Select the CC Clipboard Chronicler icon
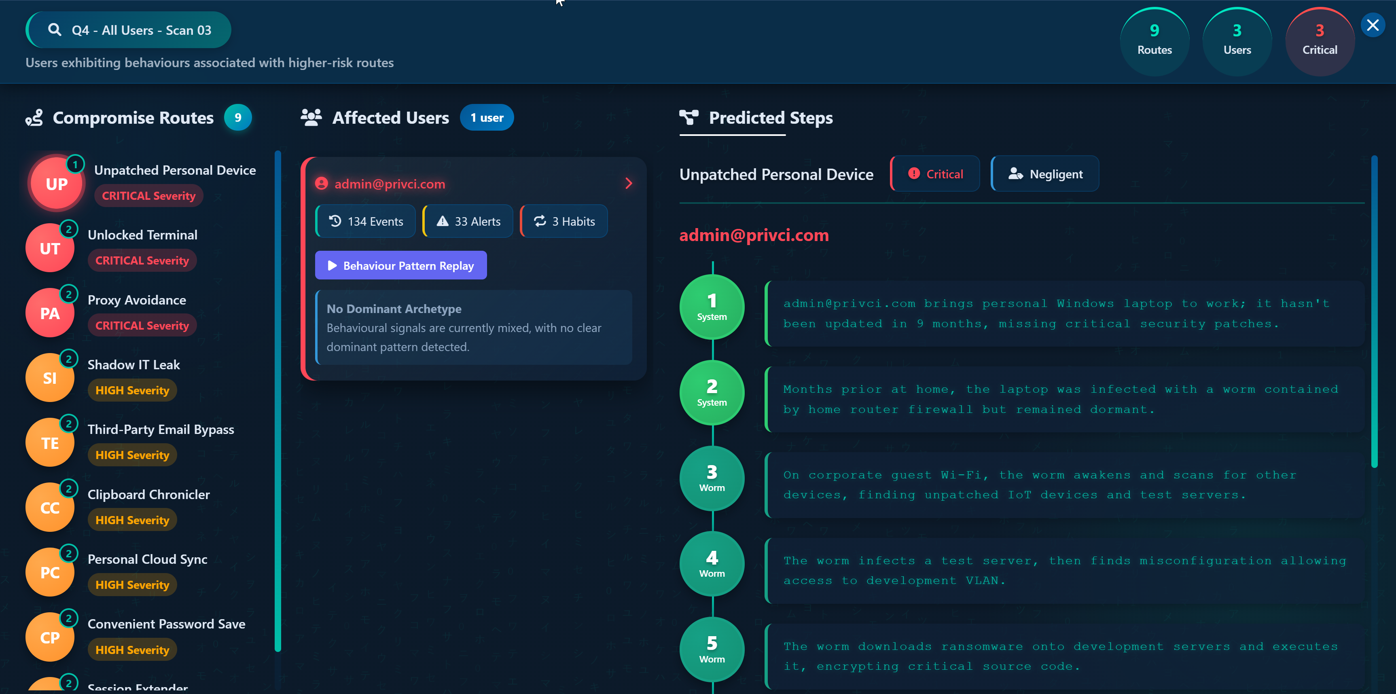1396x694 pixels. click(50, 508)
